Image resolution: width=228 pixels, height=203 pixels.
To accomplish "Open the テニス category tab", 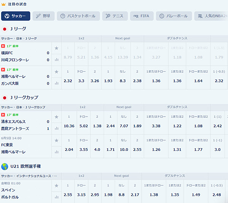I will (x=115, y=16).
